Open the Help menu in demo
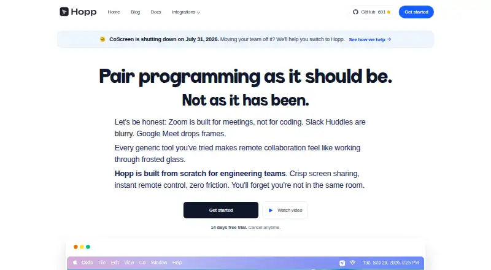Viewport: 491px width, 270px height. 177,263
